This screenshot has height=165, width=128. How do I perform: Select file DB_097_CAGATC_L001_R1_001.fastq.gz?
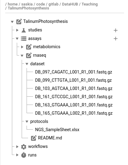(74, 72)
